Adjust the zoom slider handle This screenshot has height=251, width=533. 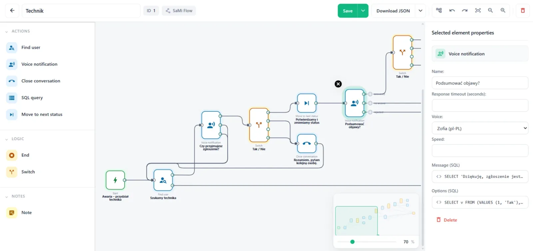click(352, 242)
